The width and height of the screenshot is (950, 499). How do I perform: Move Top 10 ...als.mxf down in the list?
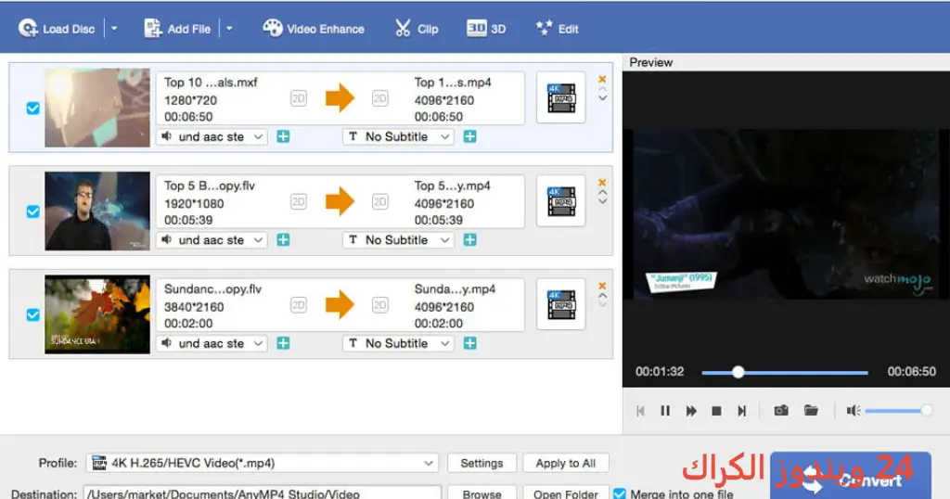tap(602, 97)
